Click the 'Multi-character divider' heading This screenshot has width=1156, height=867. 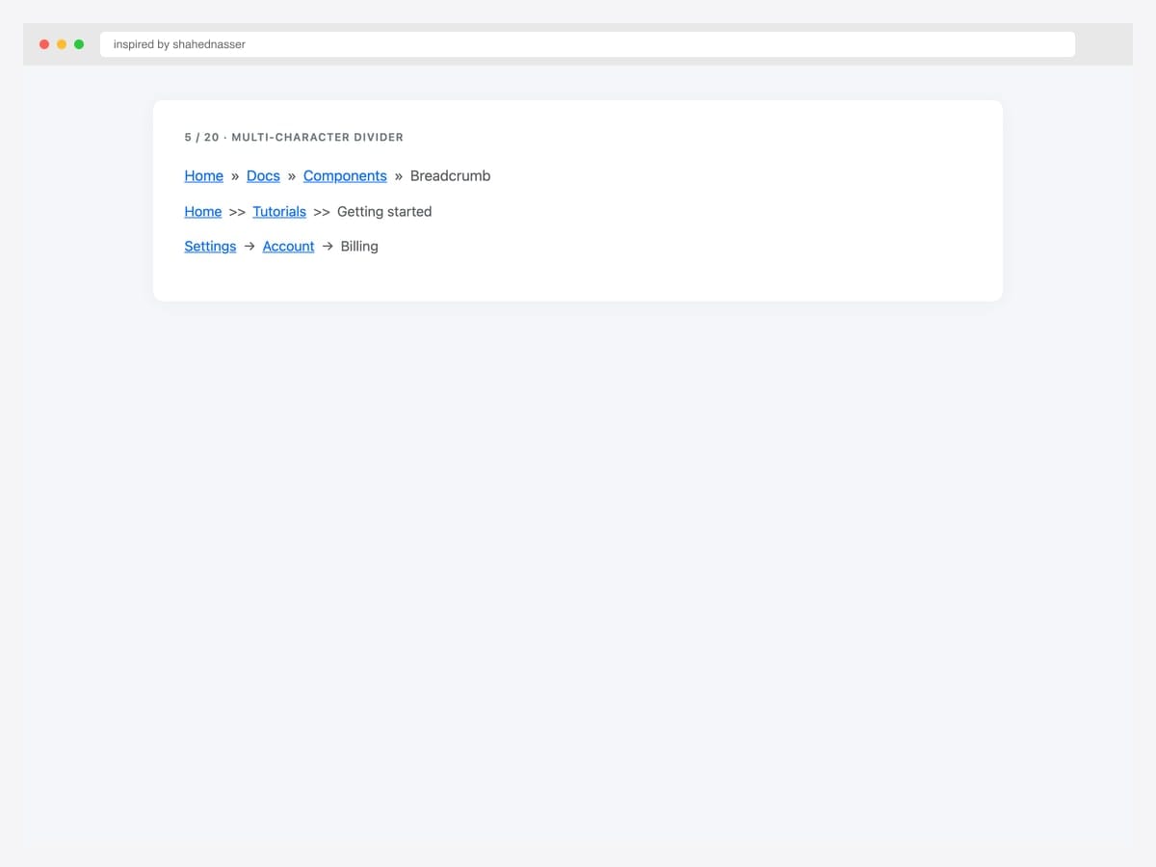click(x=294, y=138)
